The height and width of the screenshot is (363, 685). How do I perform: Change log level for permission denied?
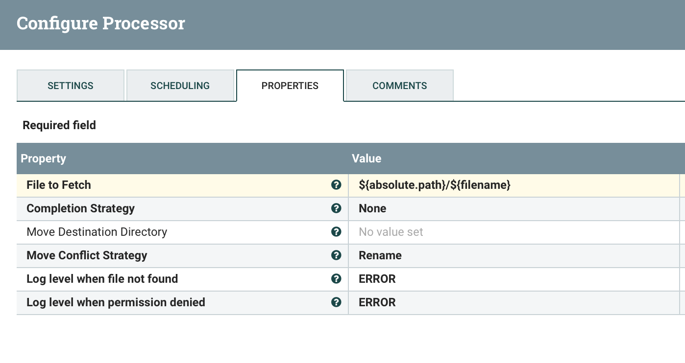pos(376,302)
